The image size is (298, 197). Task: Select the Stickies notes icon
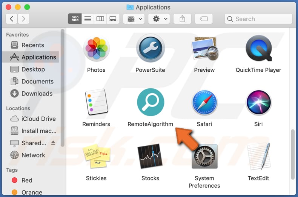[96, 156]
